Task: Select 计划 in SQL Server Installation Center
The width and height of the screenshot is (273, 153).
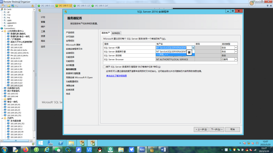Action: 43,17
